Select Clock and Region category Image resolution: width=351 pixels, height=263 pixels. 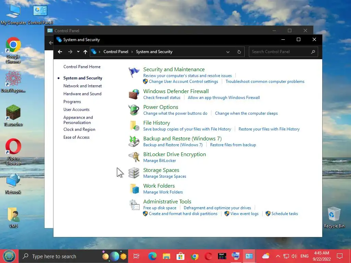tap(79, 129)
